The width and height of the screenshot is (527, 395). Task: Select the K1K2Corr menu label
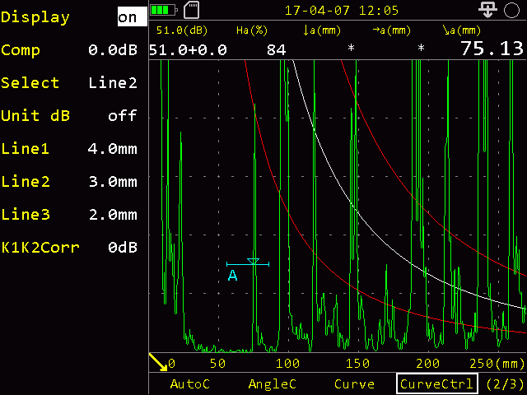point(40,248)
